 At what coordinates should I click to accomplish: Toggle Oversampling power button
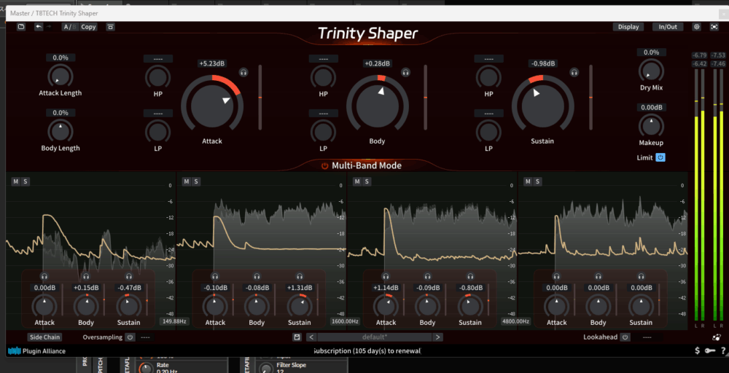point(130,337)
